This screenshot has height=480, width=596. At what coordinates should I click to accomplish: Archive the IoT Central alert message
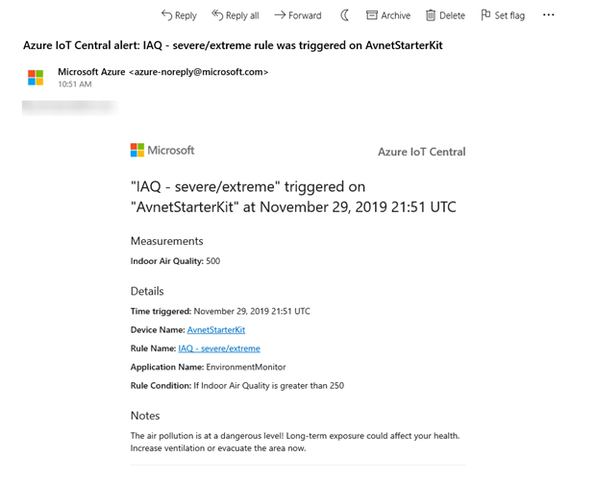pyautogui.click(x=387, y=15)
